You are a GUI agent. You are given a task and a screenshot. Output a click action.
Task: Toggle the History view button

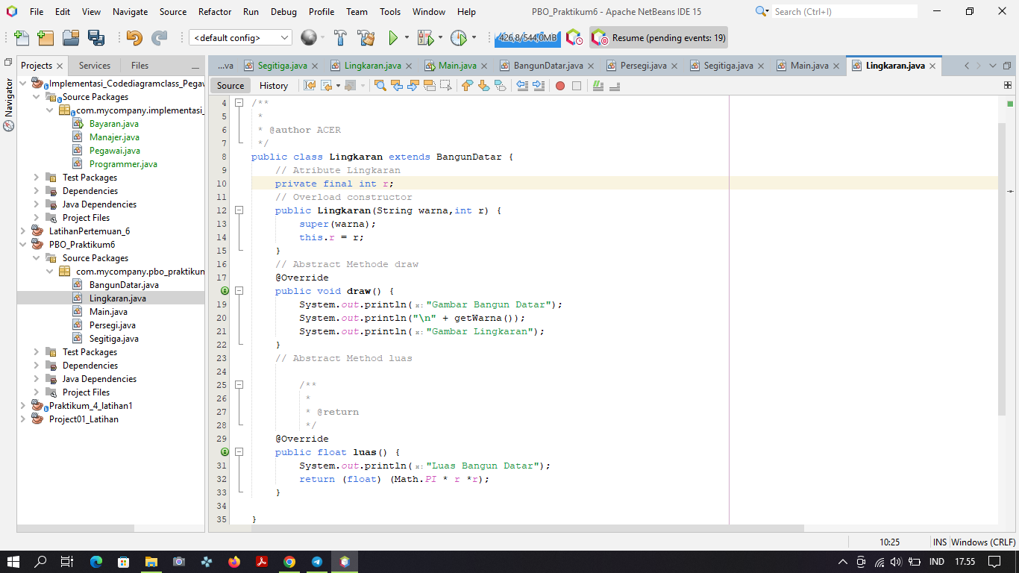point(274,86)
